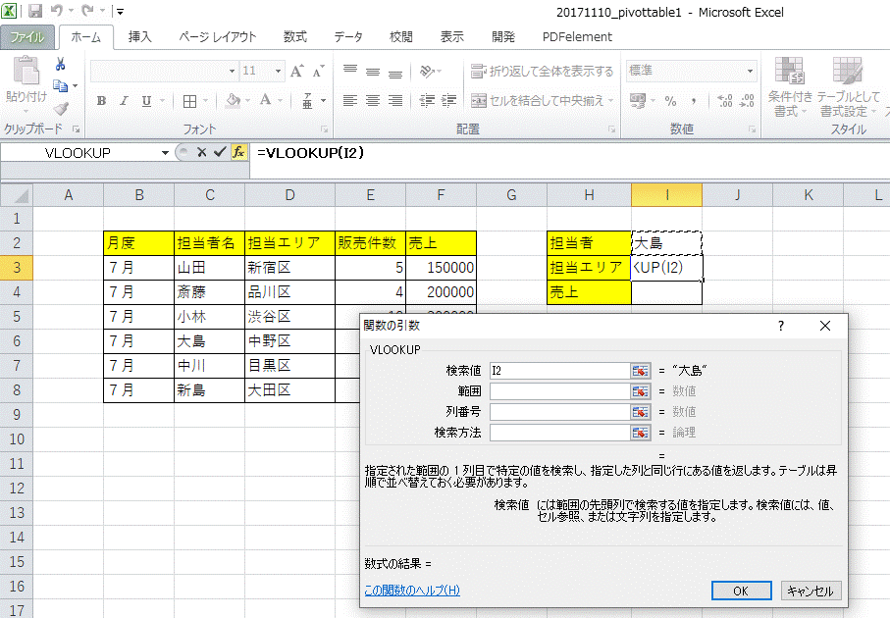Viewport: 890px width, 618px height.
Task: Click the cancel X in formula bar
Action: click(x=201, y=152)
